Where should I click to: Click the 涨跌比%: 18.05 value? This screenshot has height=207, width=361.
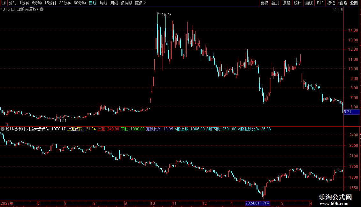(159, 129)
